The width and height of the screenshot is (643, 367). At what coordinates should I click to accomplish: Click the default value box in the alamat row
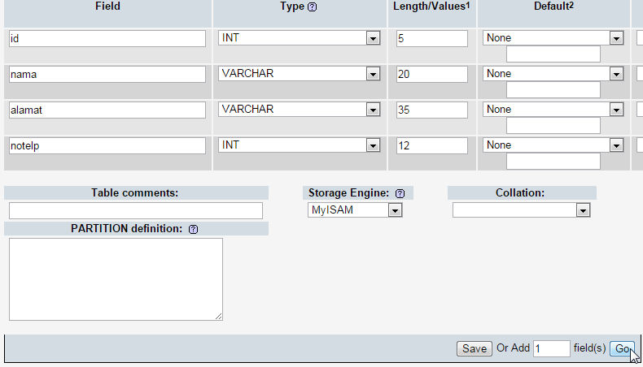(x=553, y=126)
